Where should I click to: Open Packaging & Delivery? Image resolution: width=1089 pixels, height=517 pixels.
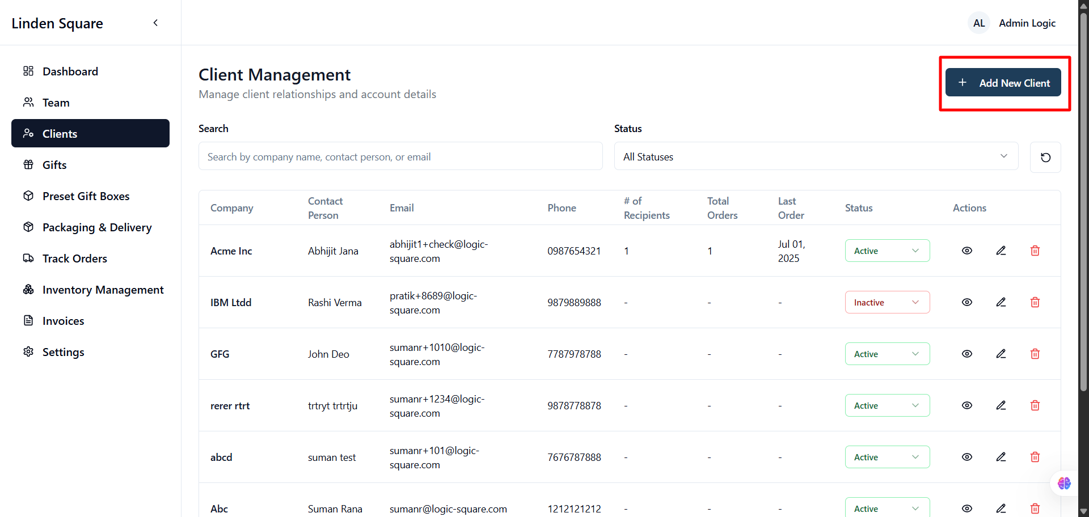click(x=90, y=227)
